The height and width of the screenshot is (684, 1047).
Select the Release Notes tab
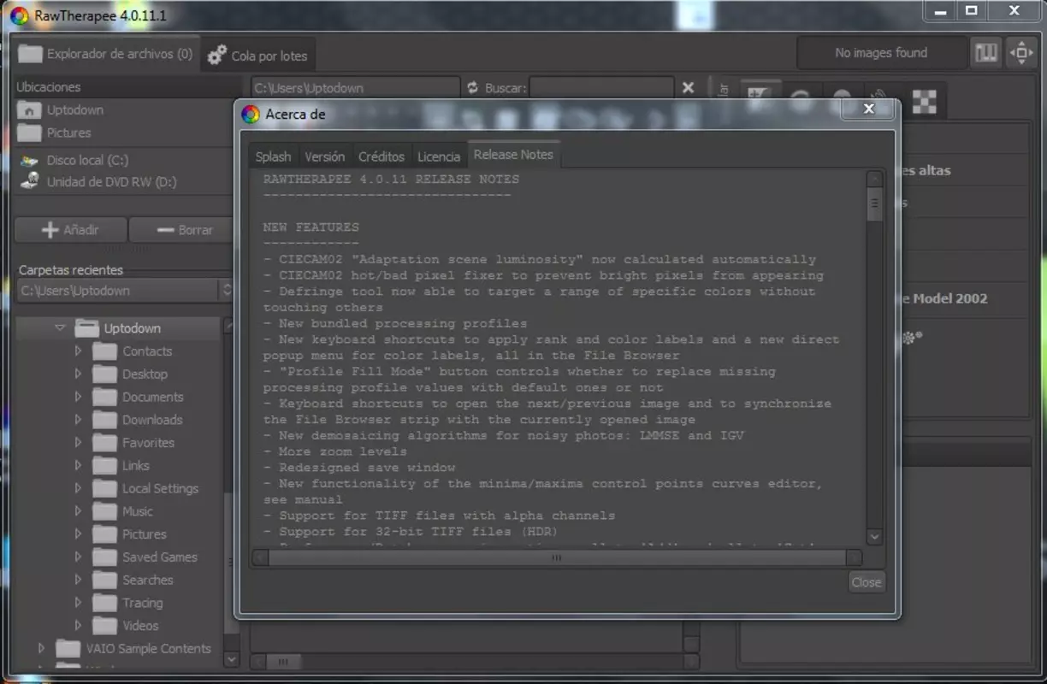point(513,155)
